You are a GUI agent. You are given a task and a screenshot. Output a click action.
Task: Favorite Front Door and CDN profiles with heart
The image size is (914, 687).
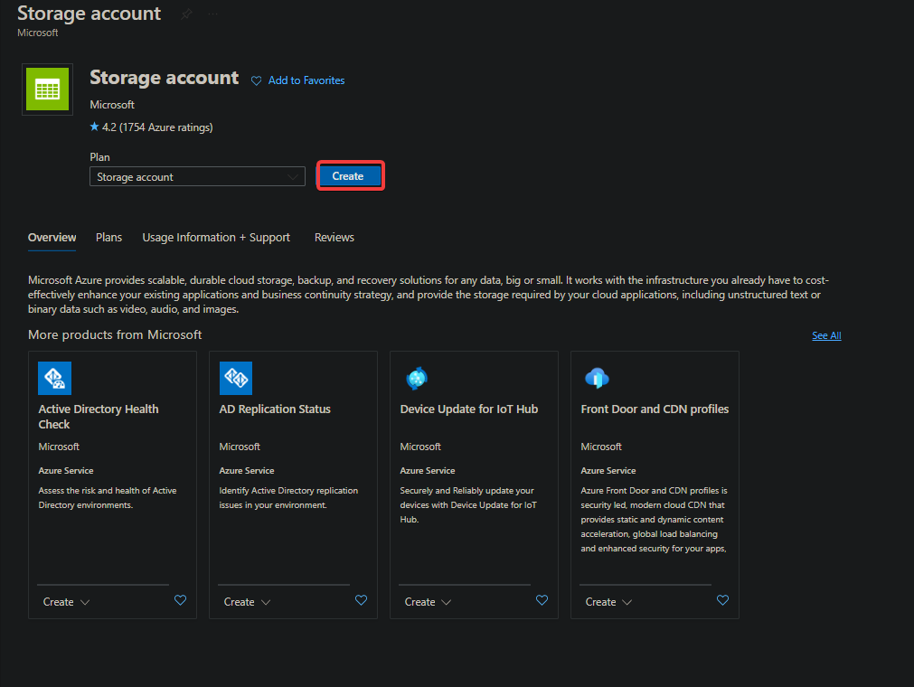point(723,600)
